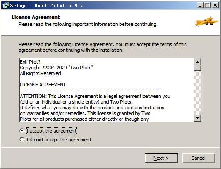The image size is (221, 169).
Task: Click the license scrollbar up arrow
Action: (198, 62)
